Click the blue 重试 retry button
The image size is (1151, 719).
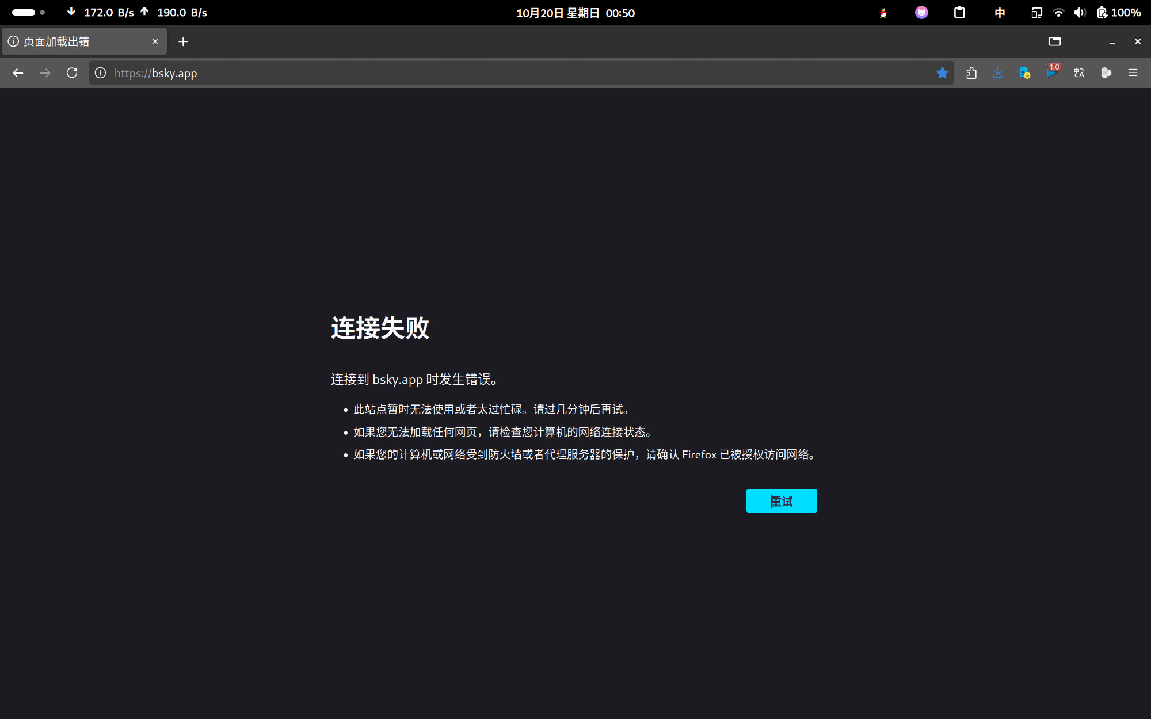coord(781,501)
